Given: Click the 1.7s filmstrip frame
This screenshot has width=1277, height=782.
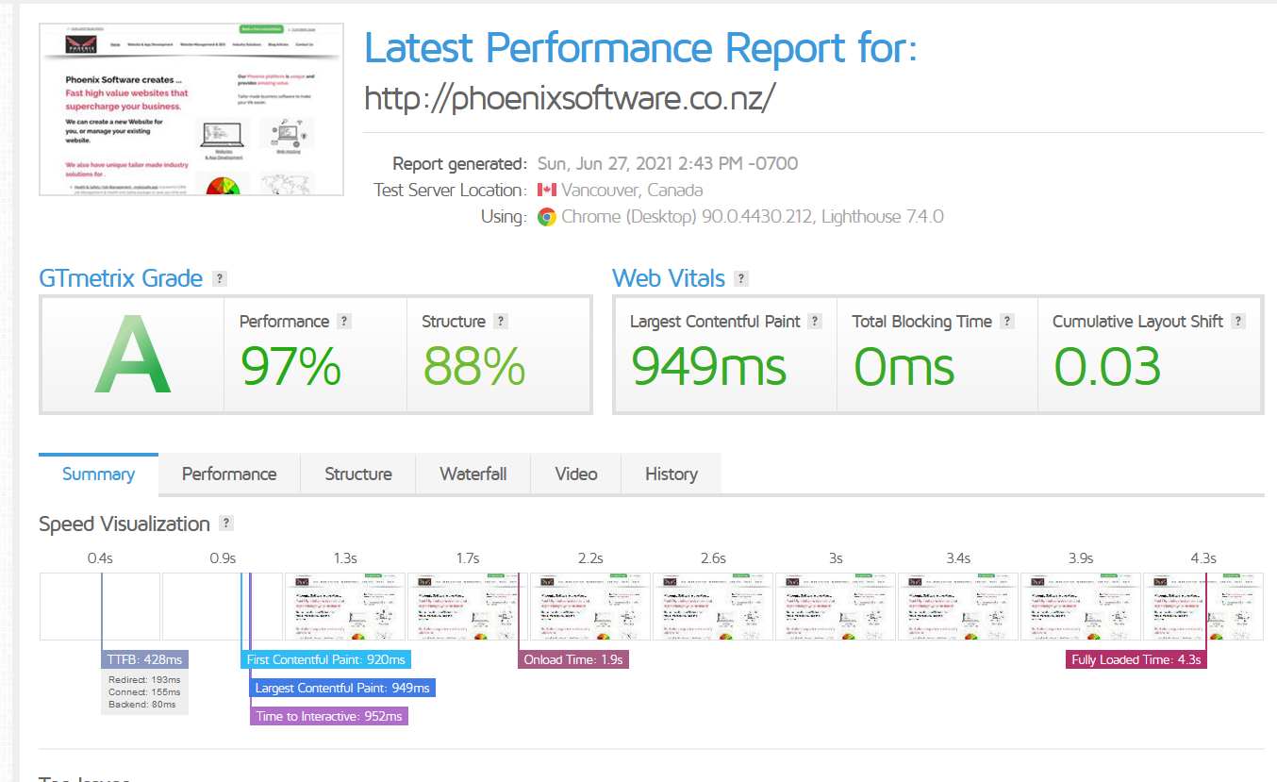Looking at the screenshot, I should pos(468,607).
